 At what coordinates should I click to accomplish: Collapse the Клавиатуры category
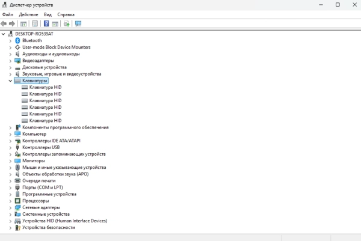point(10,81)
